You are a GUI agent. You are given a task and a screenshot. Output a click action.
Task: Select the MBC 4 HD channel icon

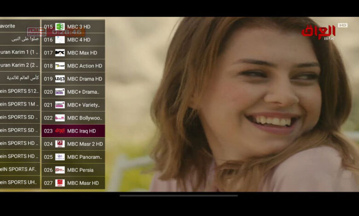pyautogui.click(x=60, y=40)
